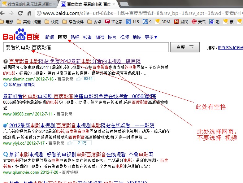
Task: Open the 3DM bookmark
Action: tap(163, 22)
